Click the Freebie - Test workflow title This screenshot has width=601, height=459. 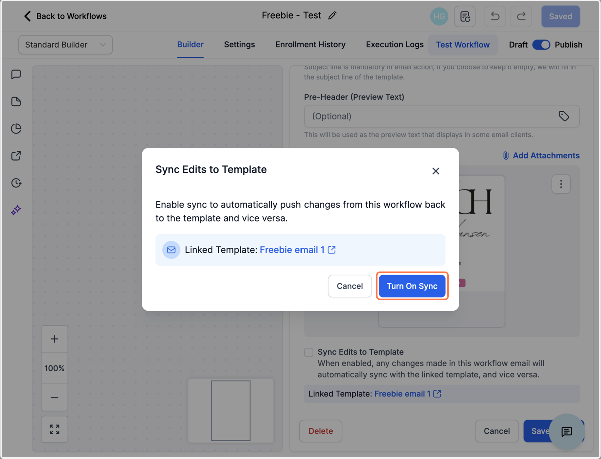click(x=291, y=16)
